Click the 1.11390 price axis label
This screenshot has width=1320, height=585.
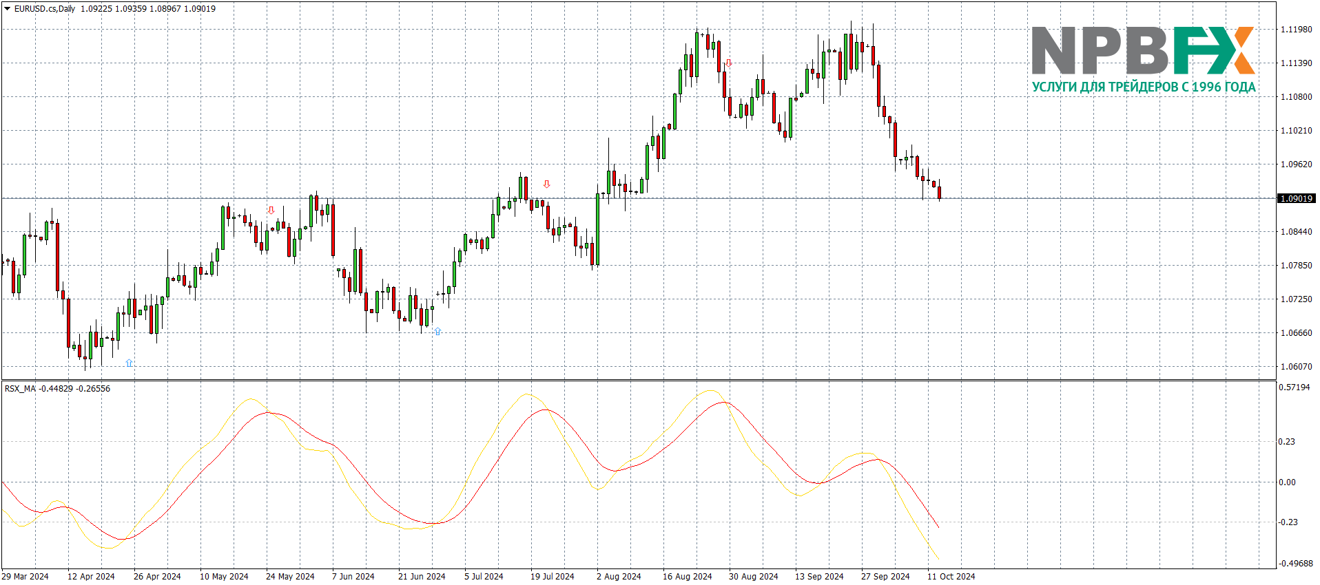[x=1296, y=63]
